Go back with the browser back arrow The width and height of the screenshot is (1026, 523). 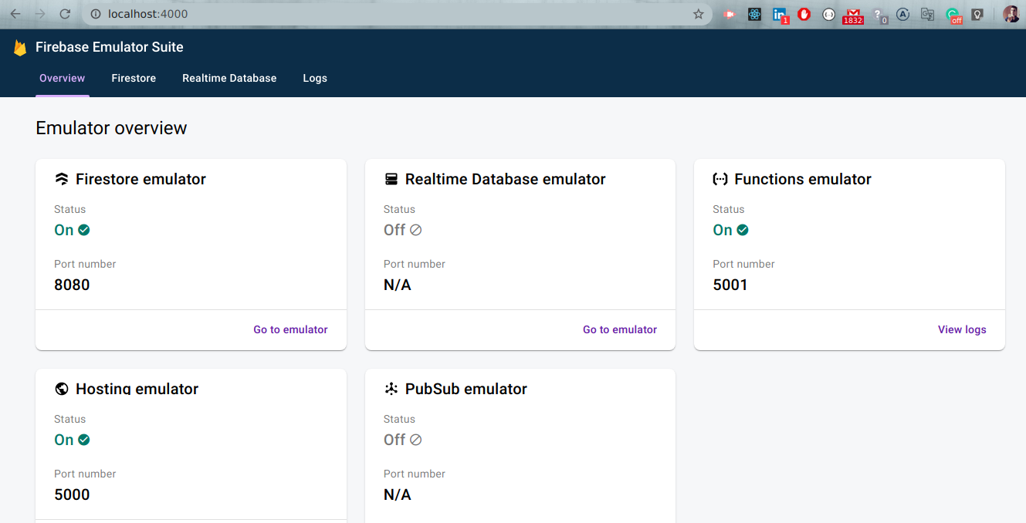tap(15, 14)
